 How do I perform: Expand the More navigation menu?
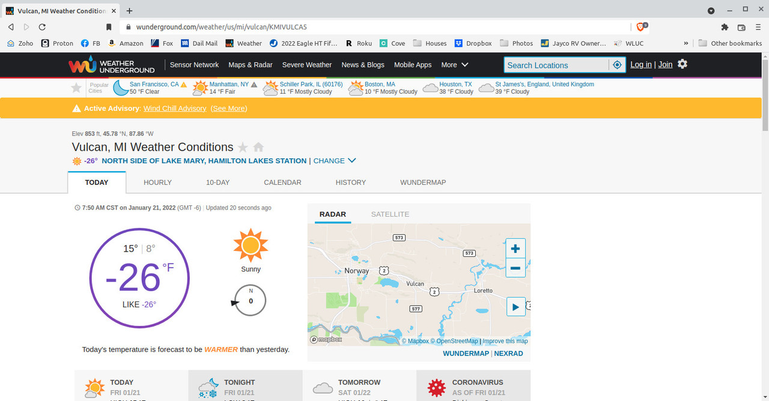[x=455, y=65]
